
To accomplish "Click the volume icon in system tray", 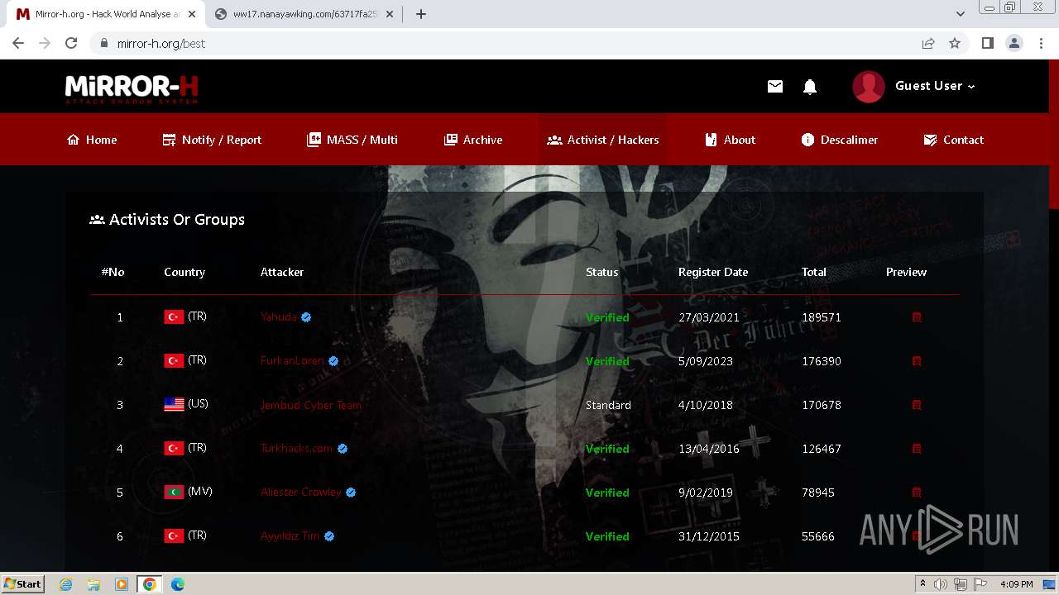I will [x=941, y=584].
